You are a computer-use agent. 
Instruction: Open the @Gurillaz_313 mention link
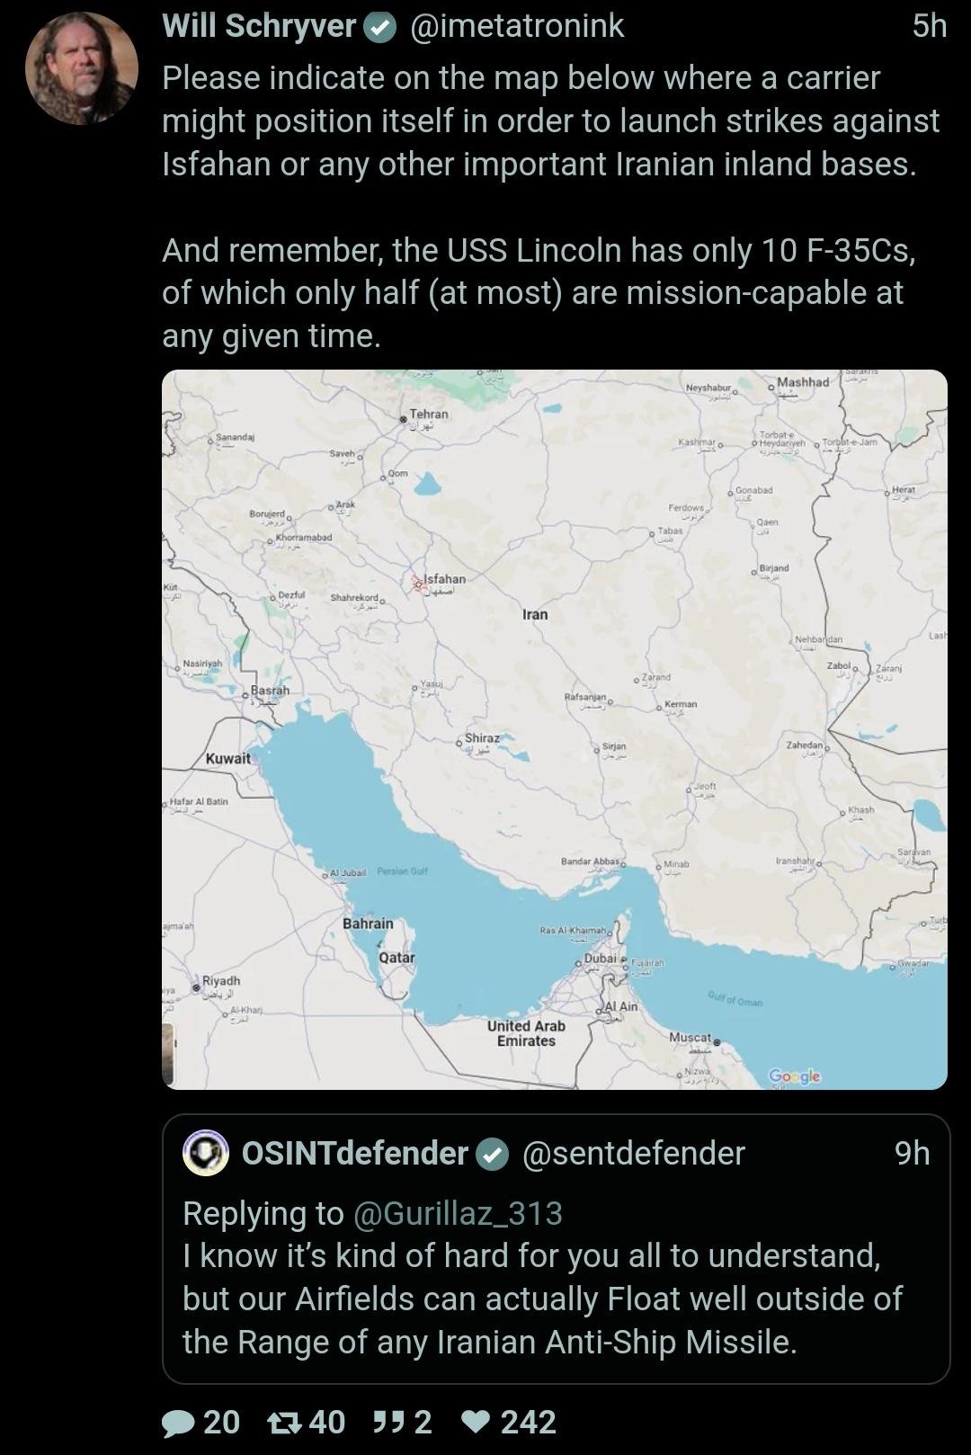[458, 1213]
